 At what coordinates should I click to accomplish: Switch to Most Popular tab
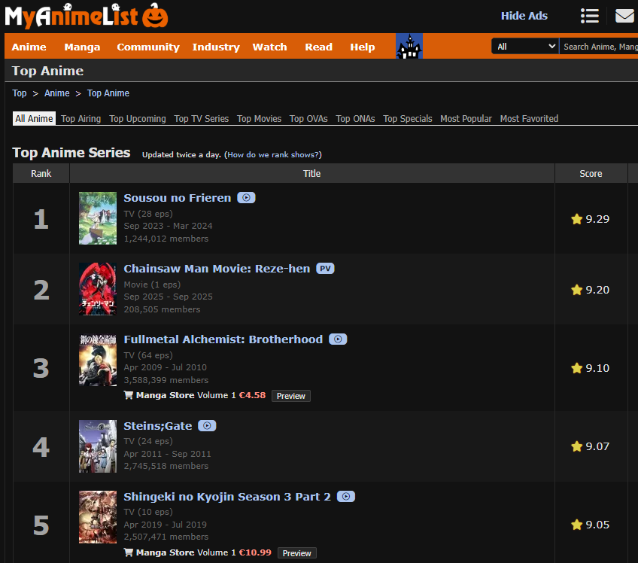(466, 118)
